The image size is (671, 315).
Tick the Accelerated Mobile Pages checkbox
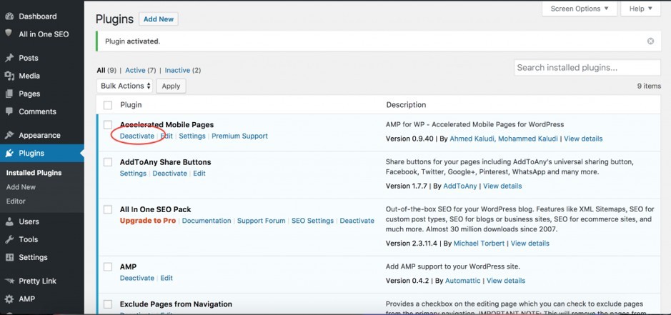pos(108,124)
